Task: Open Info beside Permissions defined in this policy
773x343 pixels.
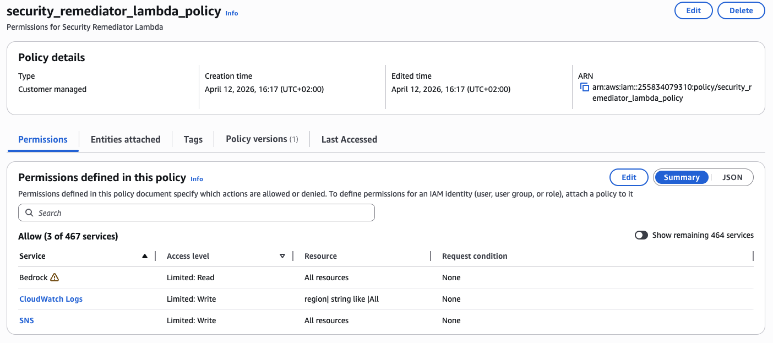Action: point(197,179)
